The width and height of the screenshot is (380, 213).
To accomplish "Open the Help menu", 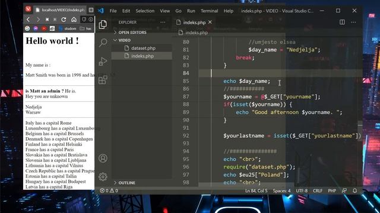I will coord(228,11).
